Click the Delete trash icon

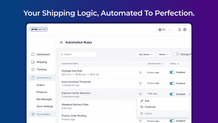(x=142, y=113)
